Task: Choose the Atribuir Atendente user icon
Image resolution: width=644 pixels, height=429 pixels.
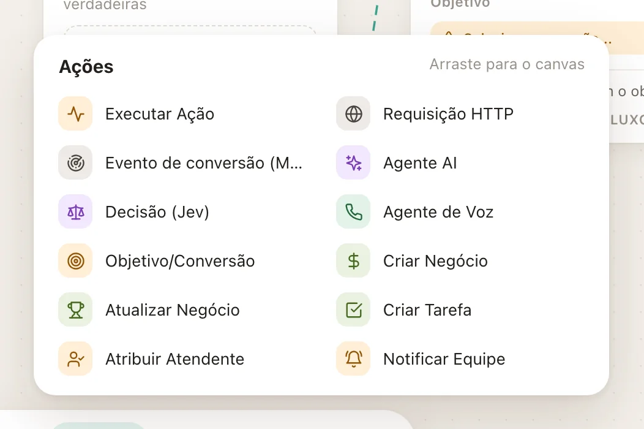Action: tap(75, 359)
